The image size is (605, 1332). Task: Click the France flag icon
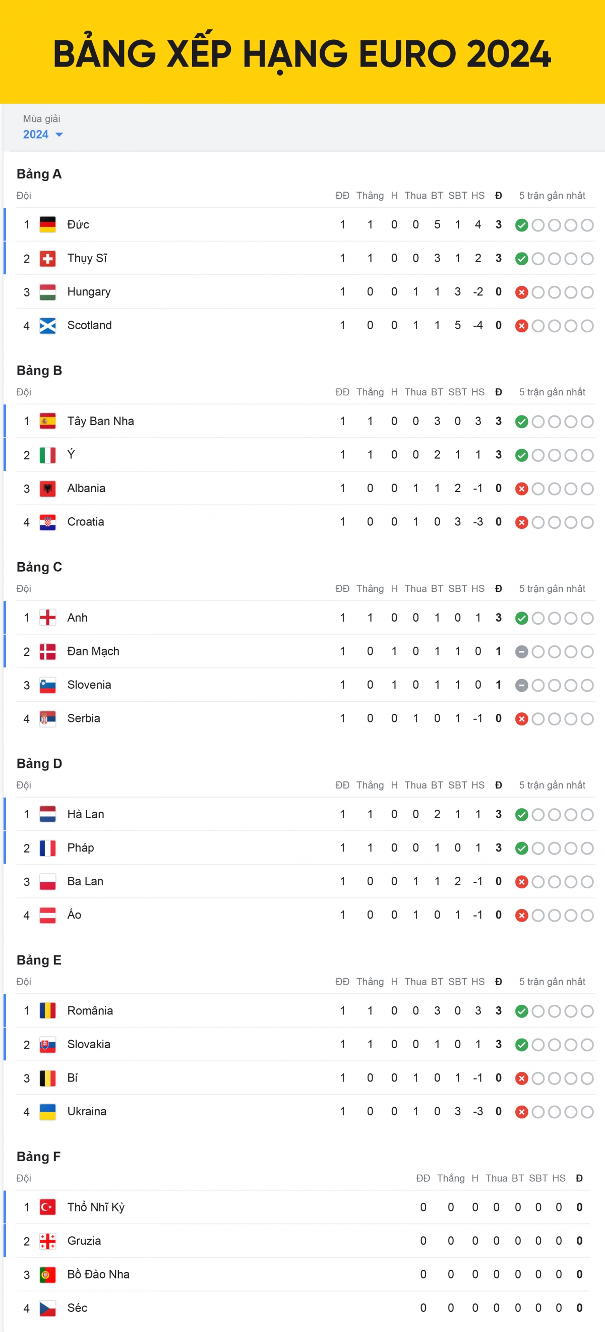click(x=47, y=848)
